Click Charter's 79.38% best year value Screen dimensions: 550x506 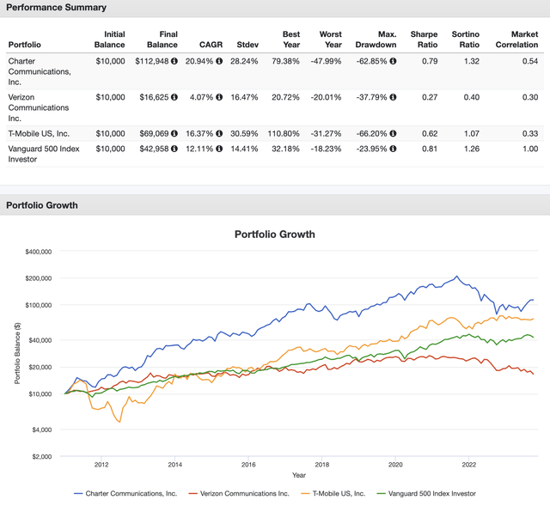pos(285,61)
